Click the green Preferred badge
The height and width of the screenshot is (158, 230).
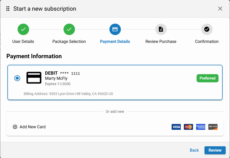point(207,78)
